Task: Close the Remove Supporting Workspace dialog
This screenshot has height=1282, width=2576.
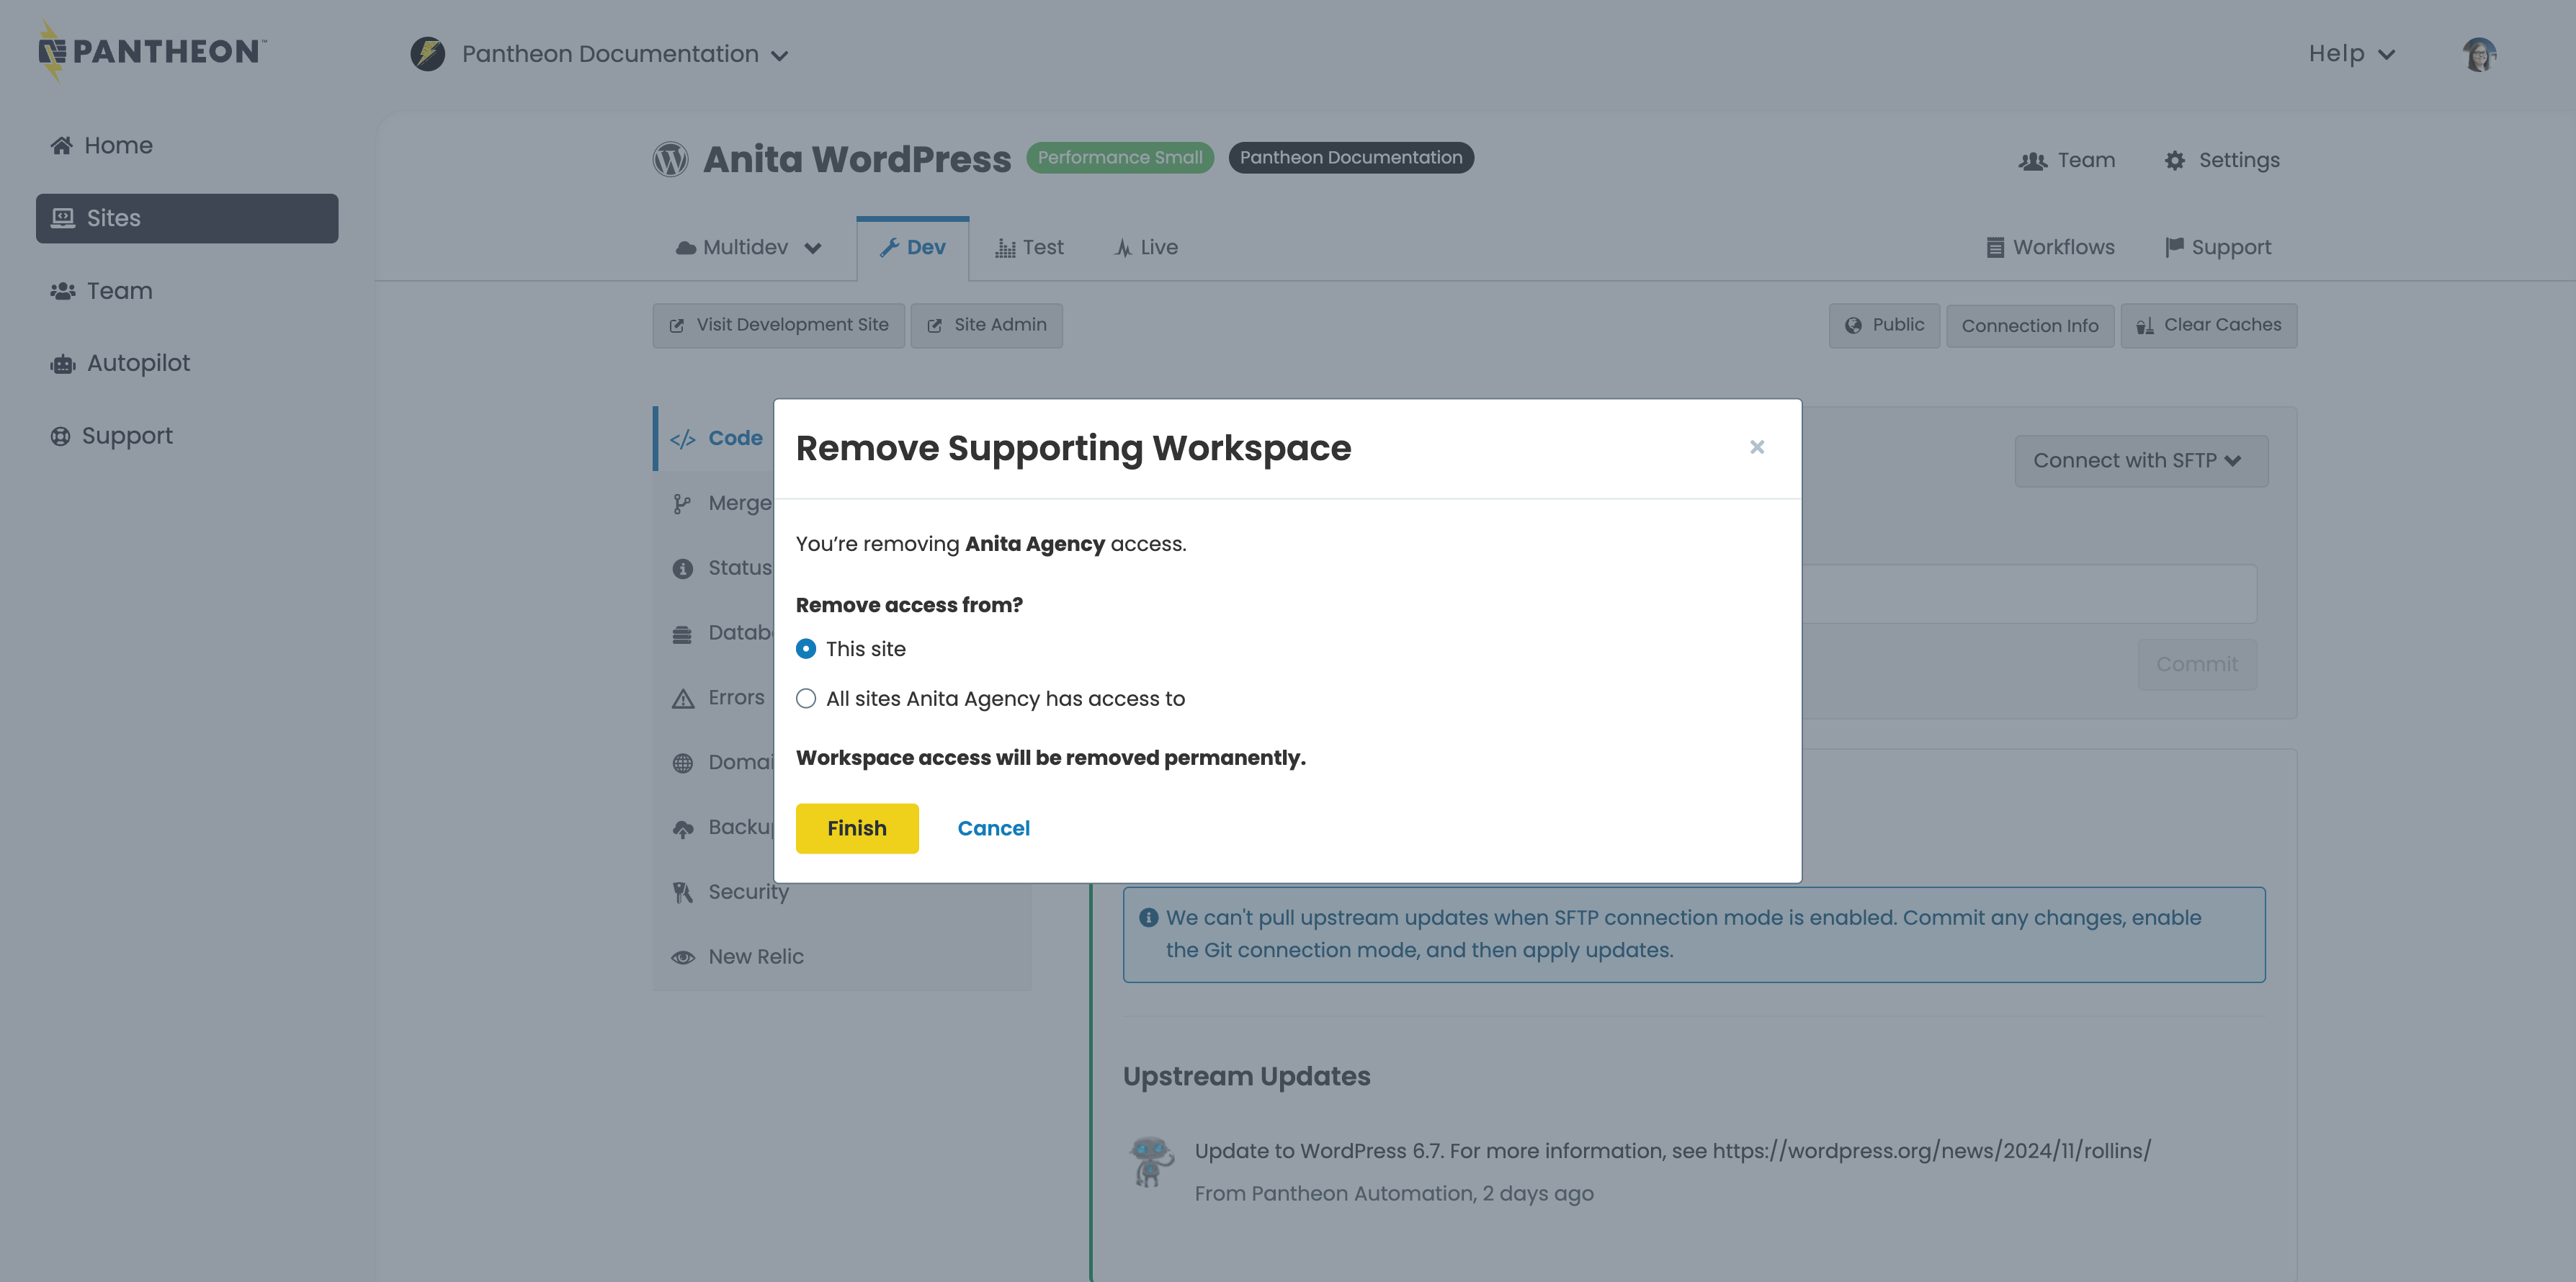Action: point(1756,447)
